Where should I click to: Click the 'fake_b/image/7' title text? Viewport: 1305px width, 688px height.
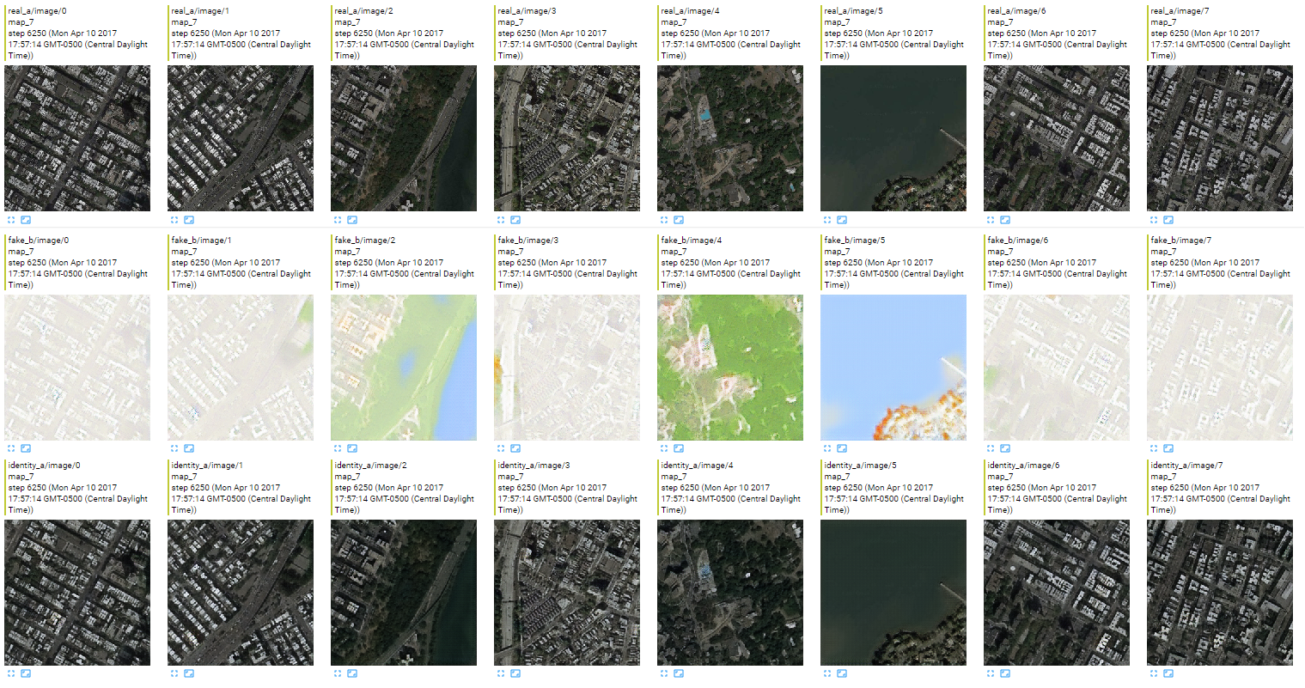(1180, 240)
